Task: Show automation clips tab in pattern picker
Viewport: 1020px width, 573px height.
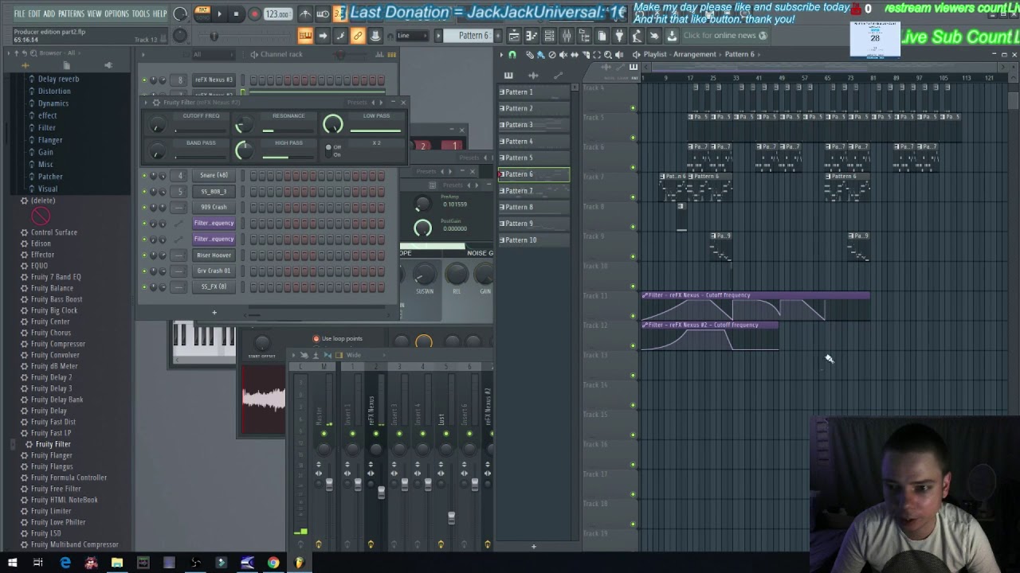Action: click(x=558, y=76)
